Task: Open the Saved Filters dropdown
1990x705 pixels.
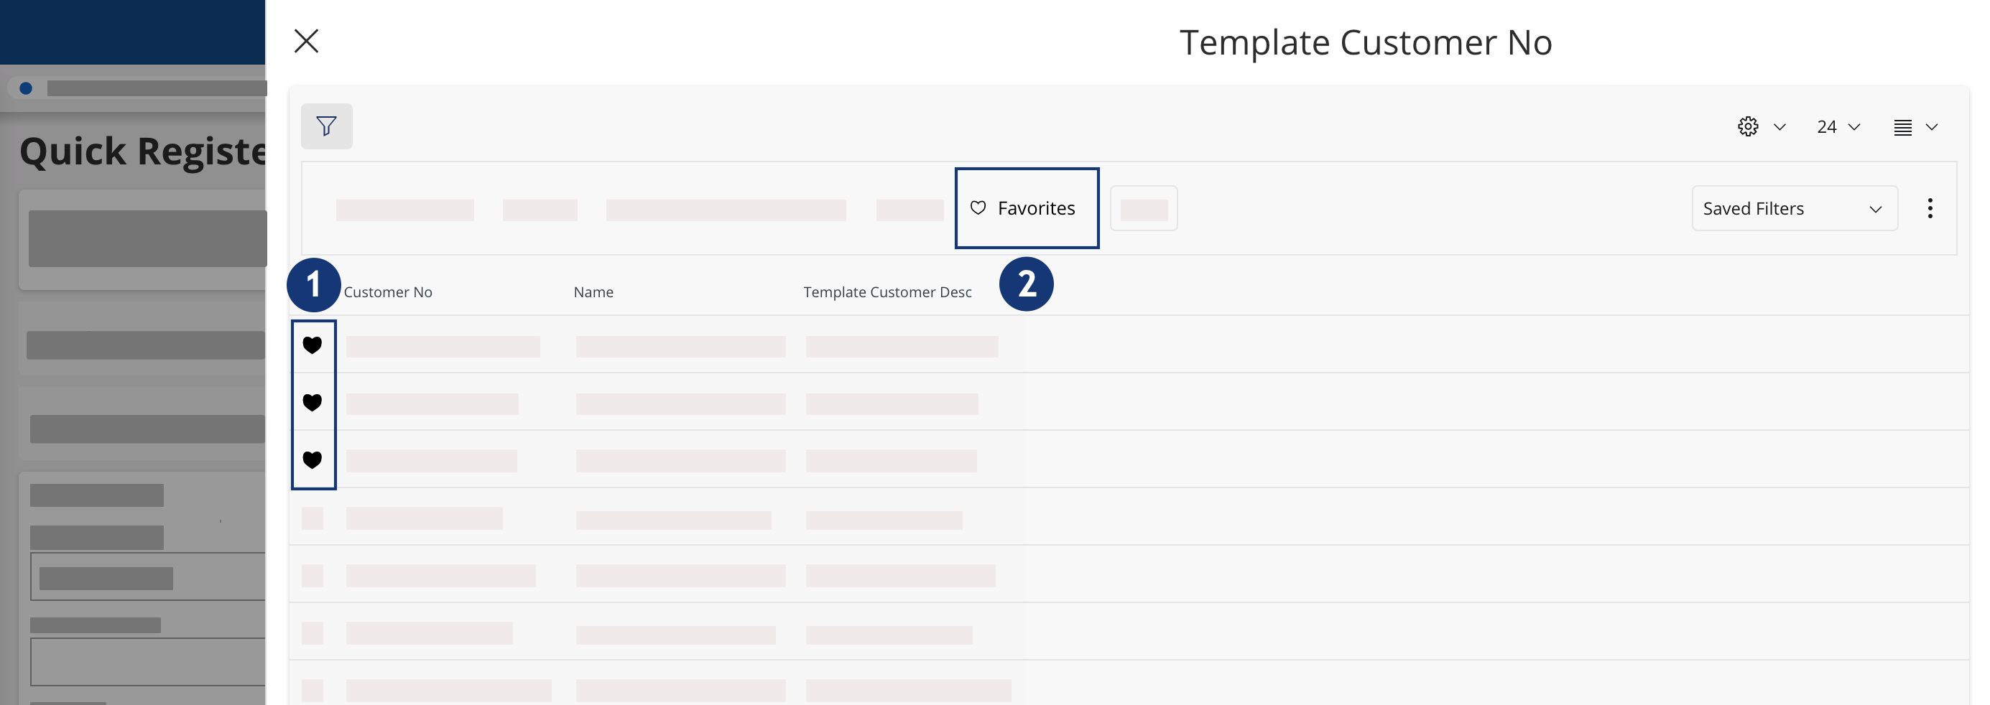Action: [1794, 208]
